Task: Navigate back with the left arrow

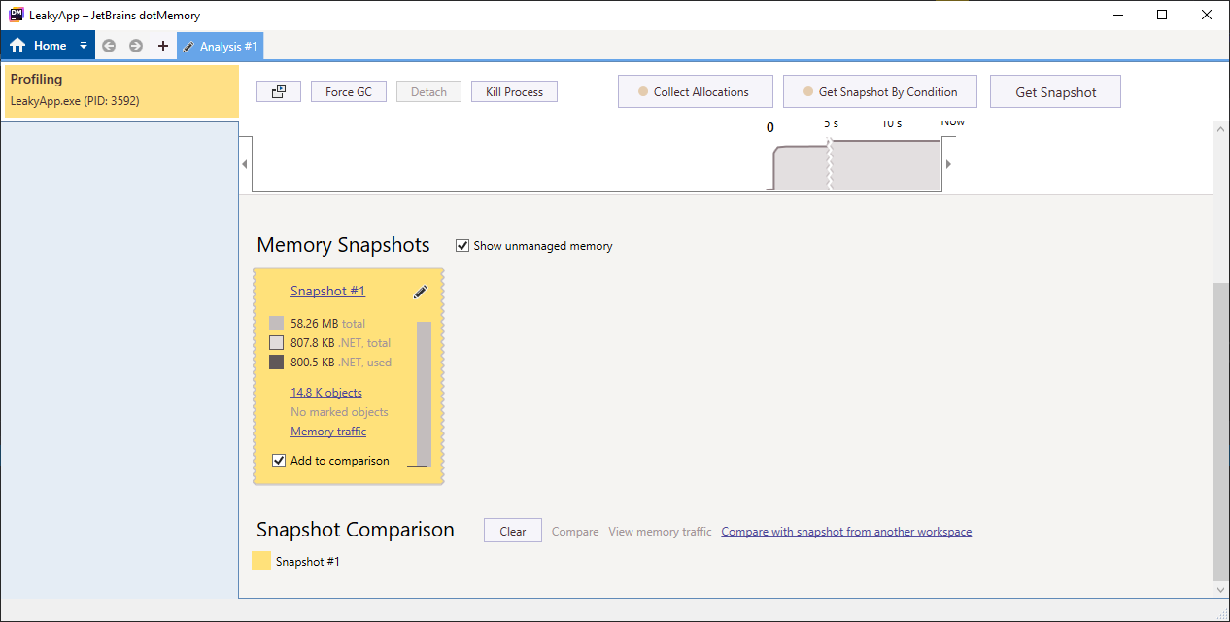Action: (x=109, y=46)
